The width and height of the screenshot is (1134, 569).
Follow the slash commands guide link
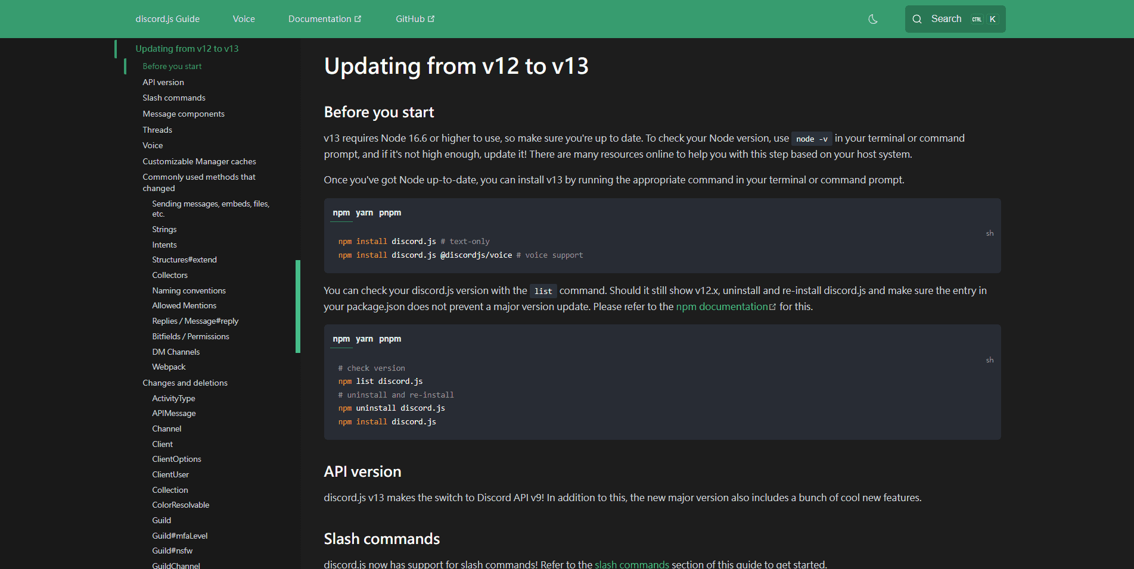click(632, 564)
